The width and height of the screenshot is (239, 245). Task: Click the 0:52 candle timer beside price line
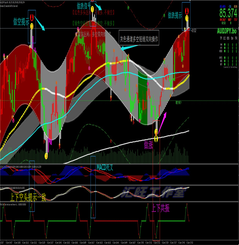(x=194, y=30)
